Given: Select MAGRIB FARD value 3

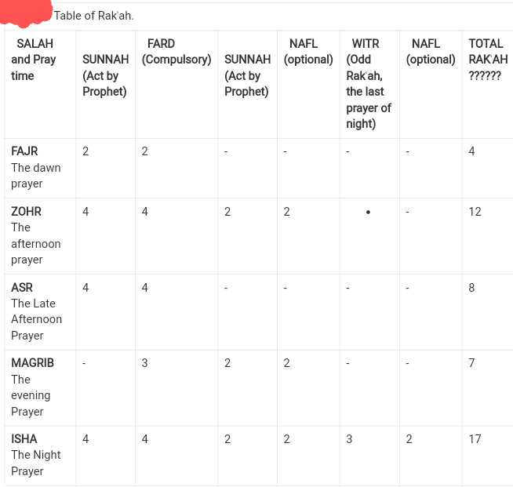Looking at the screenshot, I should pyautogui.click(x=144, y=363).
